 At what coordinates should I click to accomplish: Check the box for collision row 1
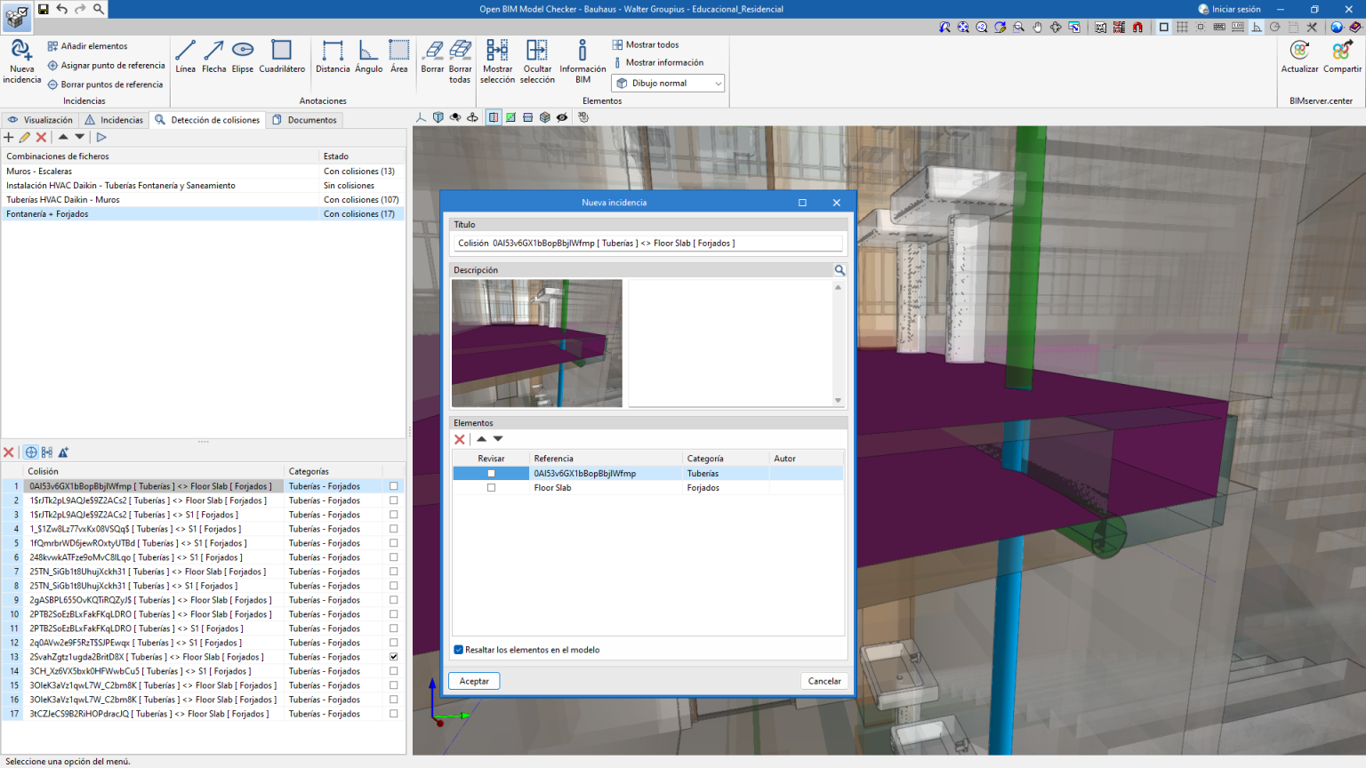coord(394,486)
